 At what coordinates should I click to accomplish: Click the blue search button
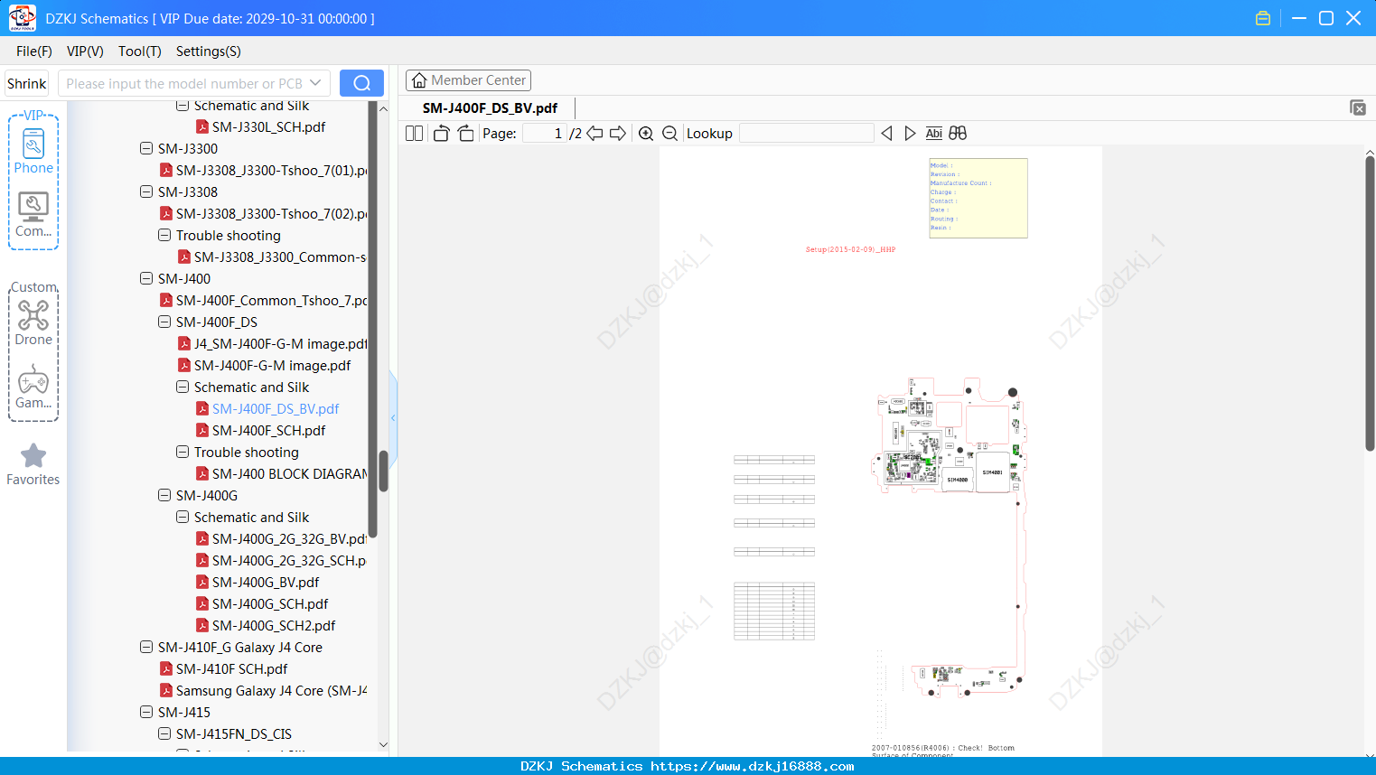click(x=361, y=83)
